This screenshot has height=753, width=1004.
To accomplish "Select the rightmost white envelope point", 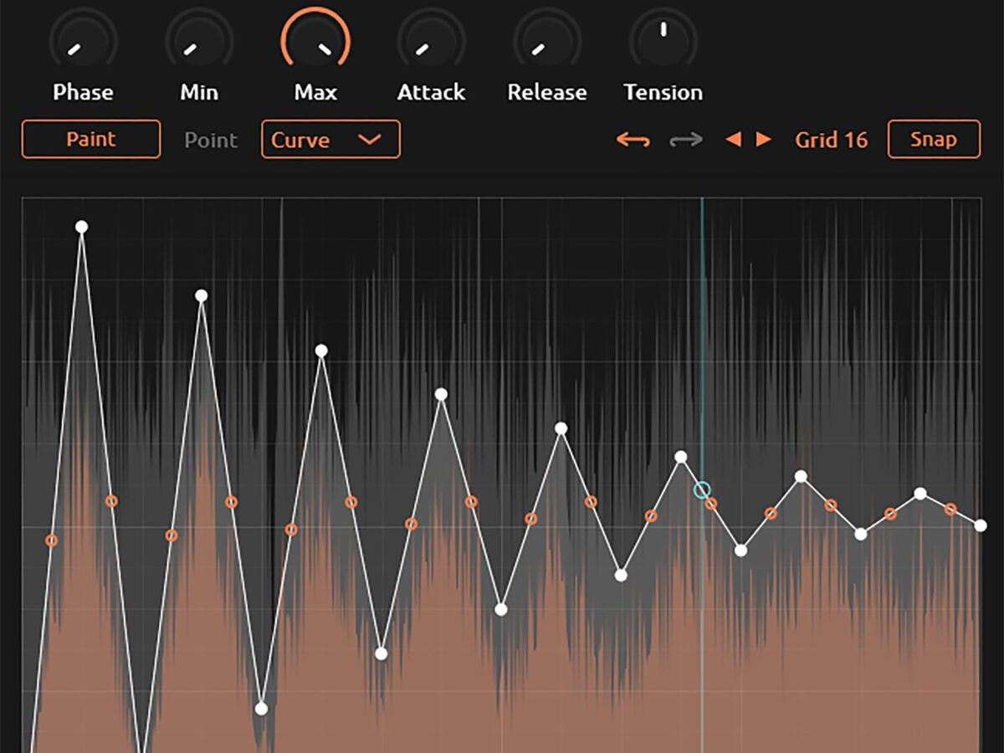I will point(981,525).
